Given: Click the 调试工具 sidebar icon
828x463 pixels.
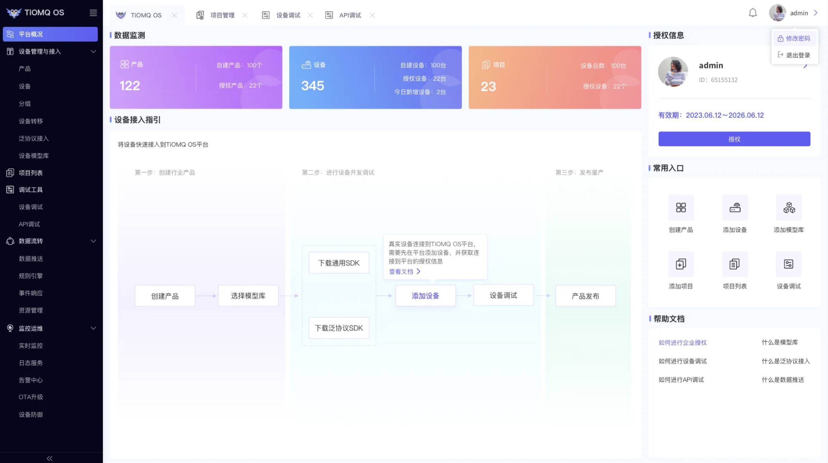Looking at the screenshot, I should (x=10, y=190).
